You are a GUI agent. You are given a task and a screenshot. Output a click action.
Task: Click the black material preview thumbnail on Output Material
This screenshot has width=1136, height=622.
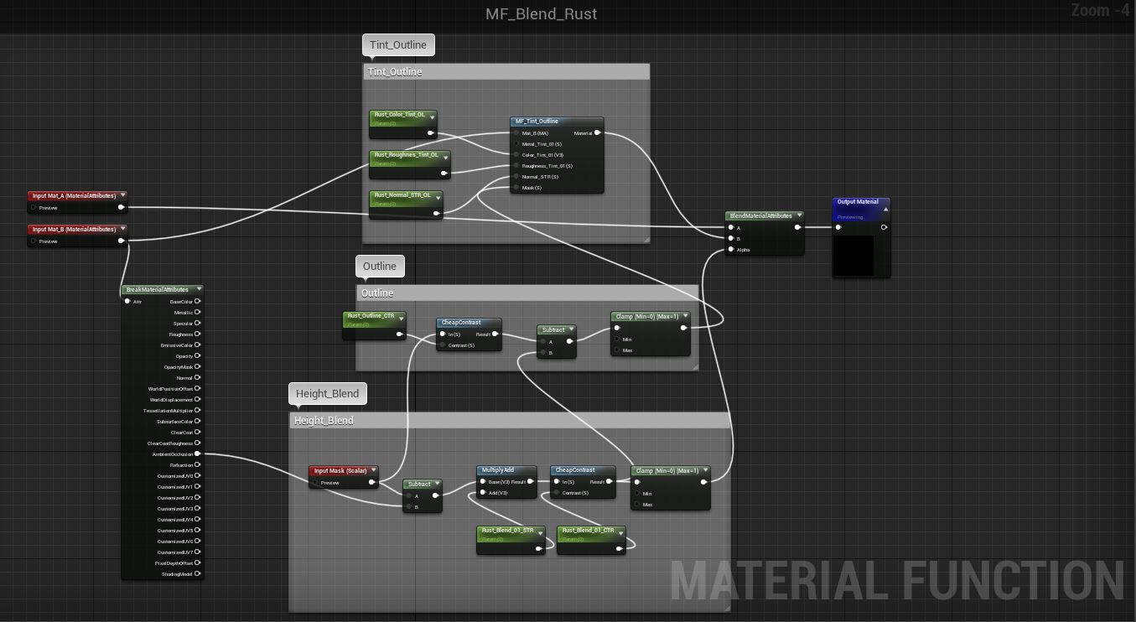pos(853,256)
